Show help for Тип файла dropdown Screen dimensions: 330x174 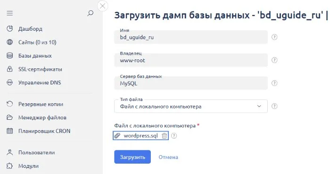point(274,106)
